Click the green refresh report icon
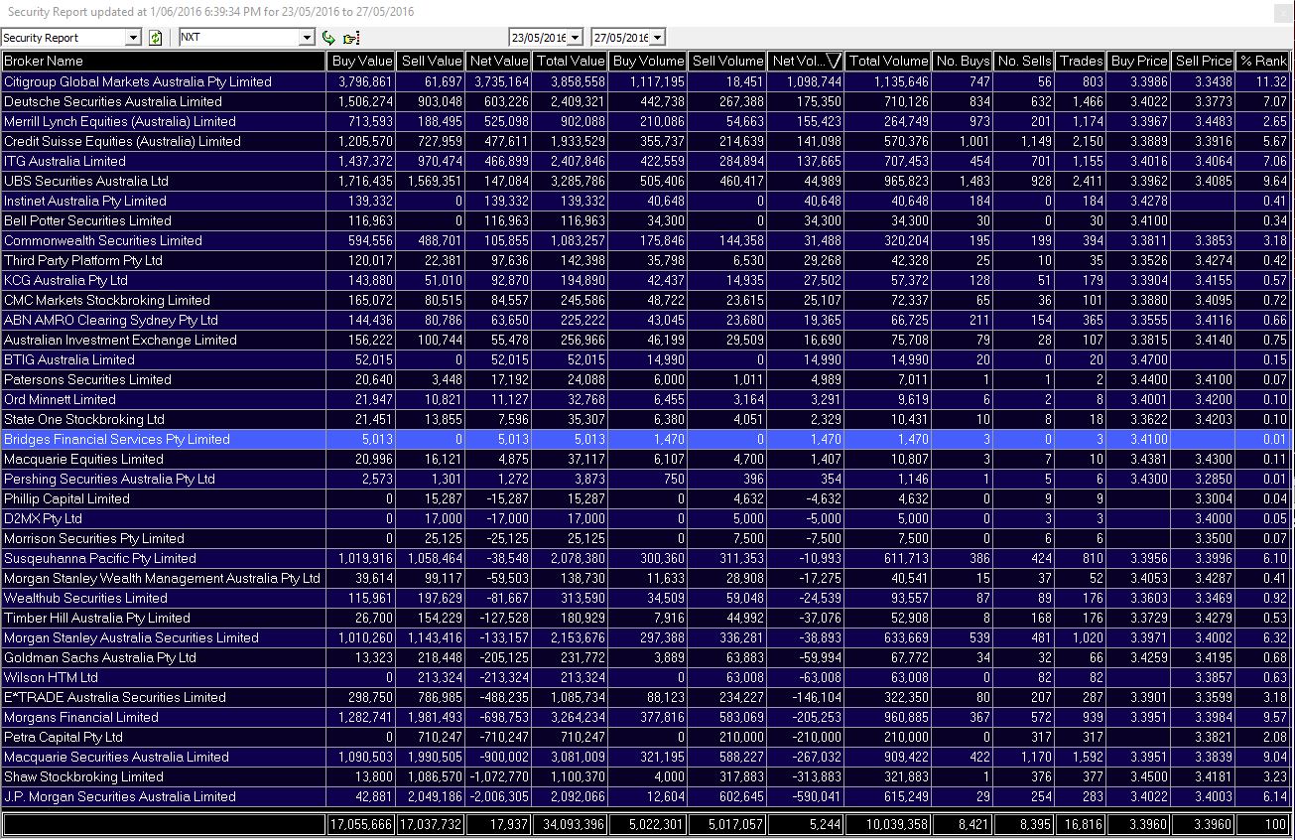1295x840 pixels. coord(155,38)
